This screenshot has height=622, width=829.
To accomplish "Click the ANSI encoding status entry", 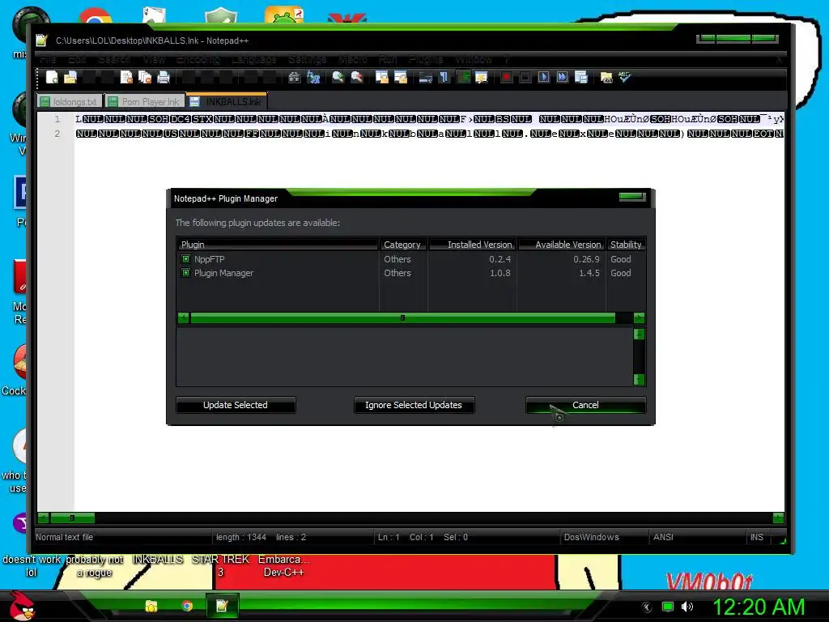I will coord(663,537).
